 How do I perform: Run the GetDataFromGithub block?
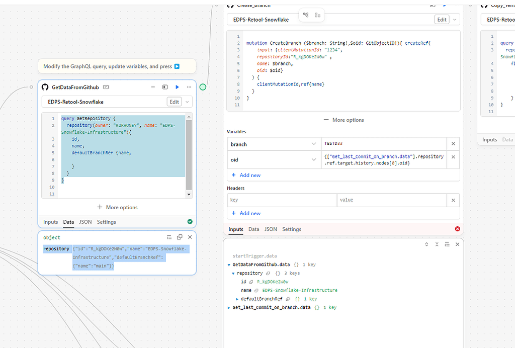[x=177, y=87]
